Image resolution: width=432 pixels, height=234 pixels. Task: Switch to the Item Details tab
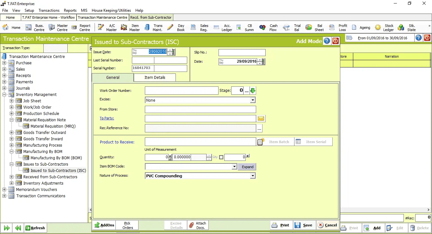[x=155, y=77]
